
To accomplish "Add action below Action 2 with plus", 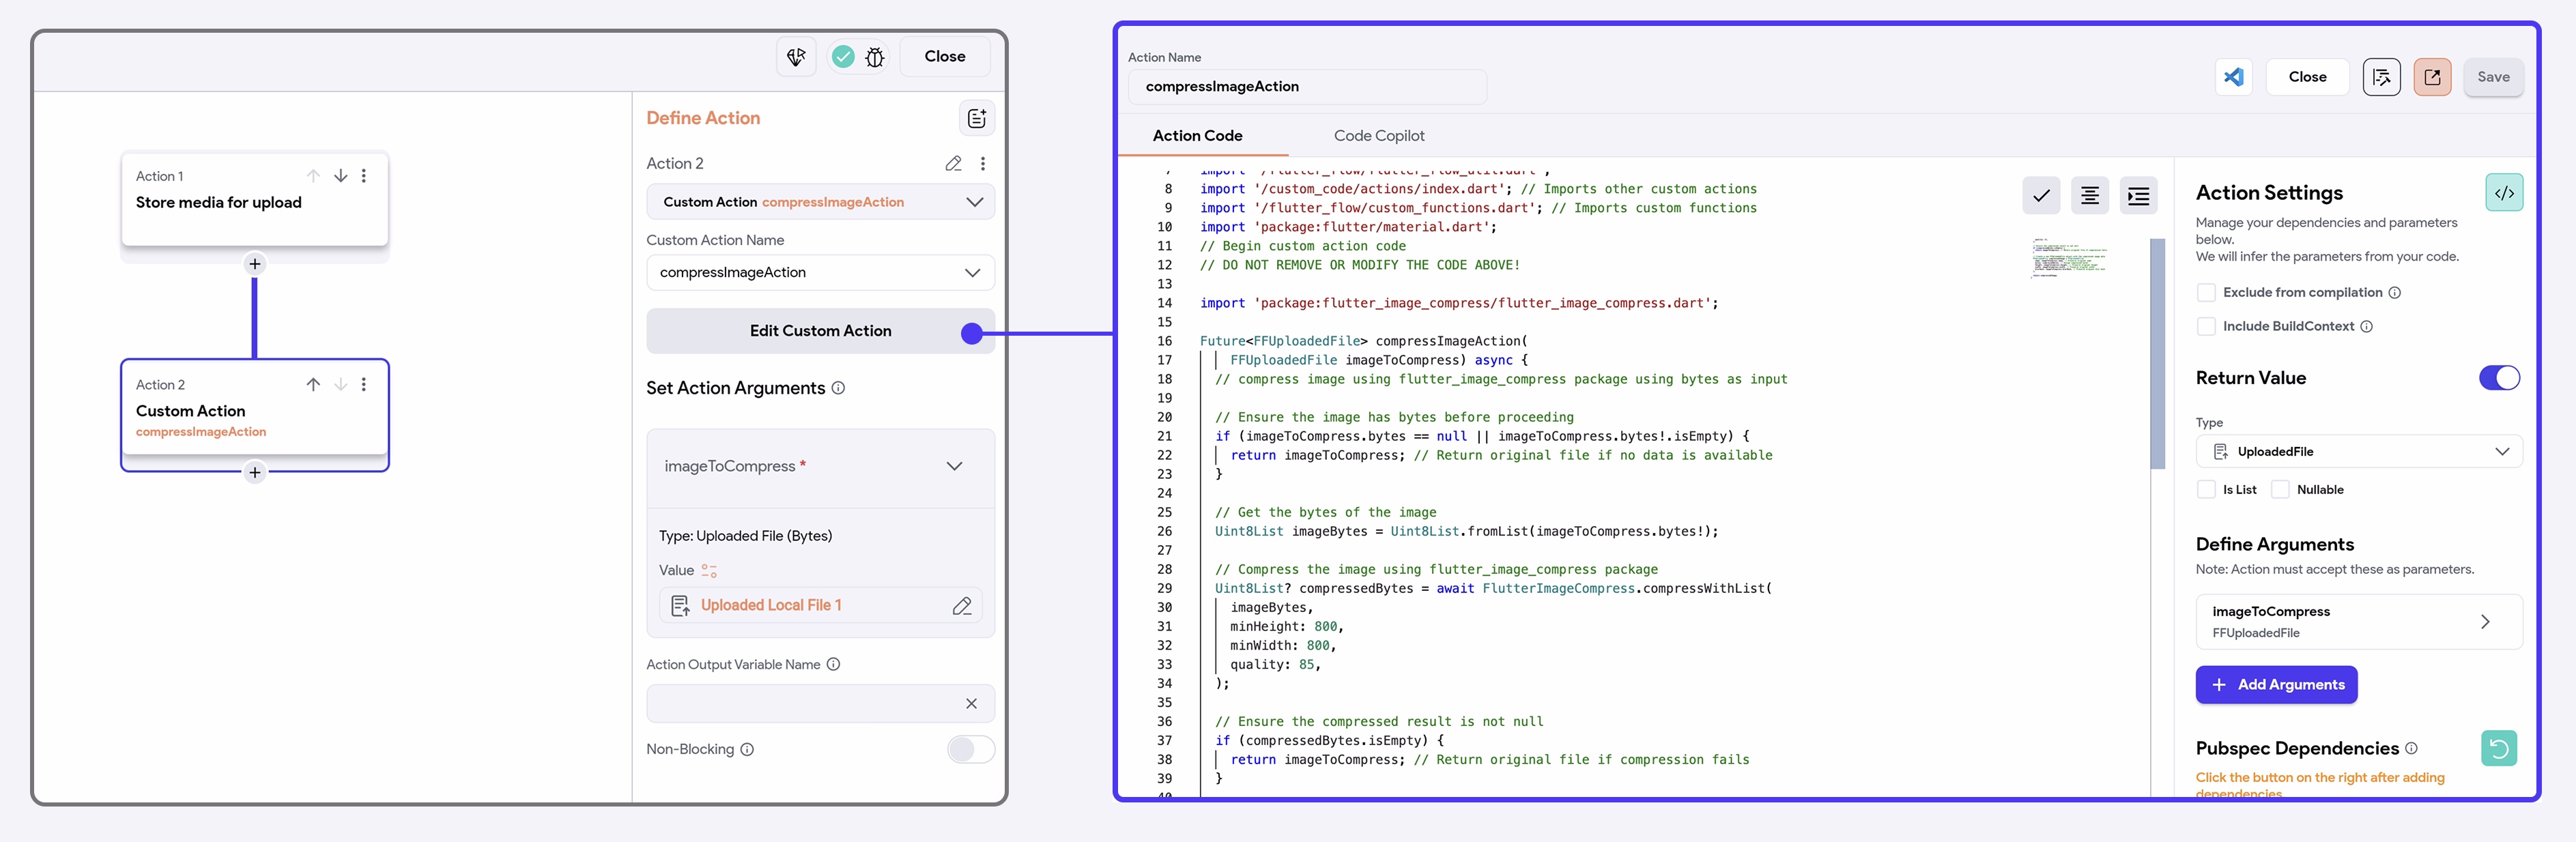I will pos(255,472).
